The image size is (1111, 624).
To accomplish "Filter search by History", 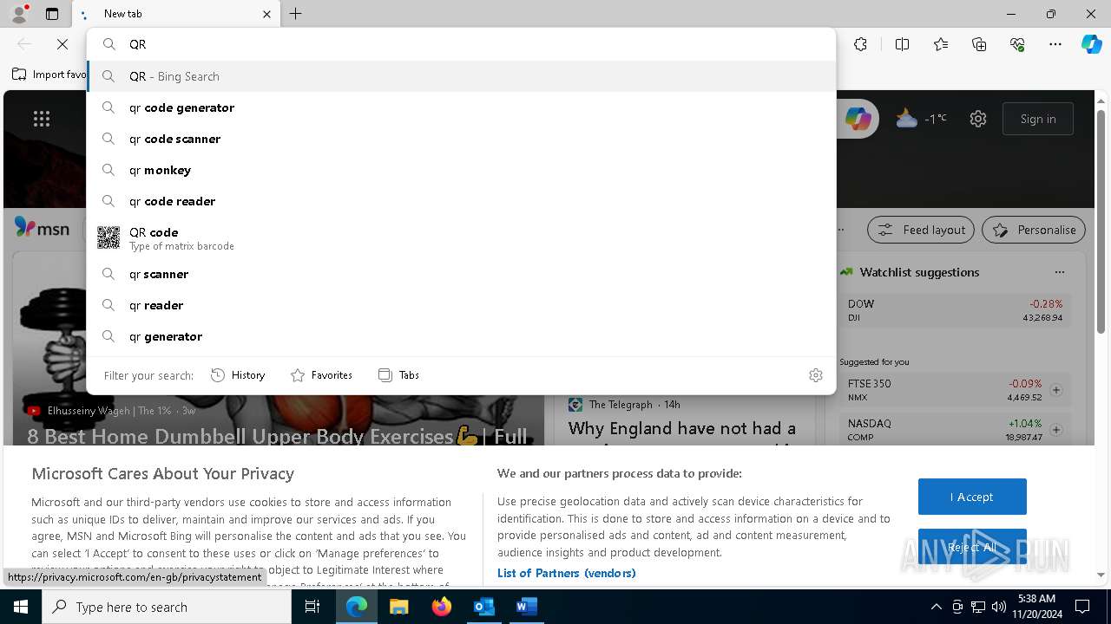I will coord(238,375).
